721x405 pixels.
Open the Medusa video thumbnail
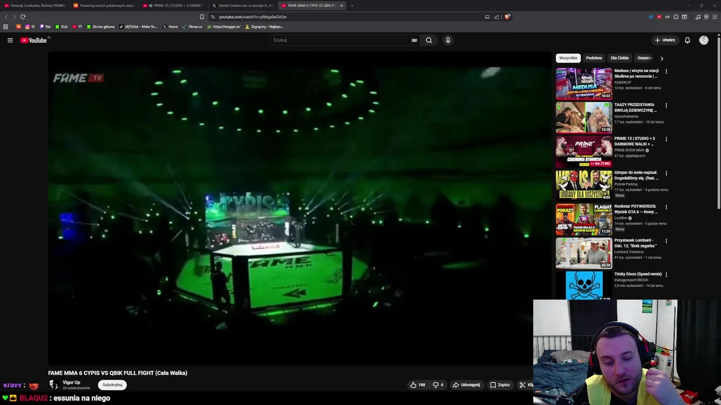584,84
